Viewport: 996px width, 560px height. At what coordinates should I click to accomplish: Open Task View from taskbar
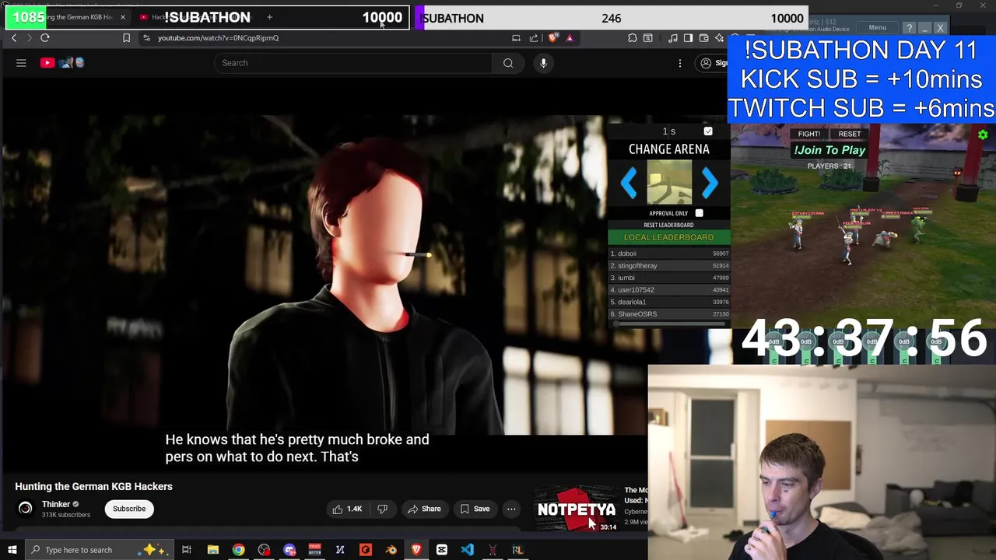click(187, 550)
